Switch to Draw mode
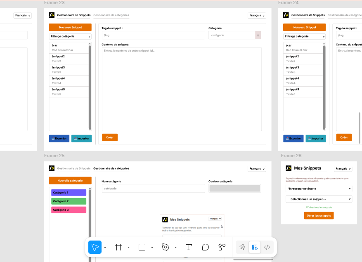The image size is (362, 262). click(242, 247)
